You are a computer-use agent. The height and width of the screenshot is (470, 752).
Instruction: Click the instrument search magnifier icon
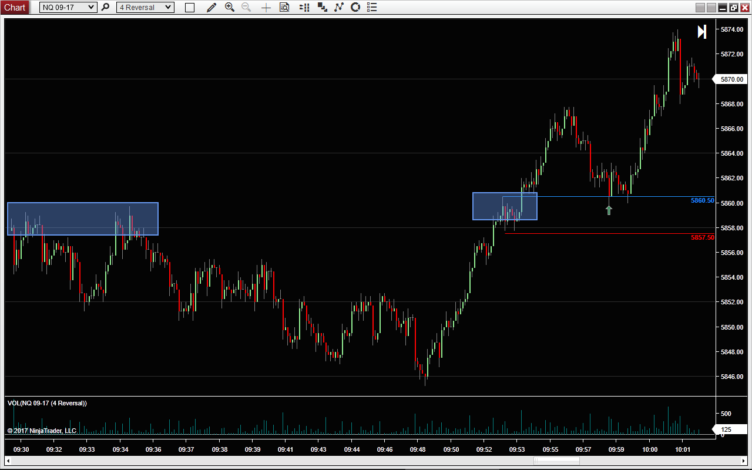tap(105, 7)
